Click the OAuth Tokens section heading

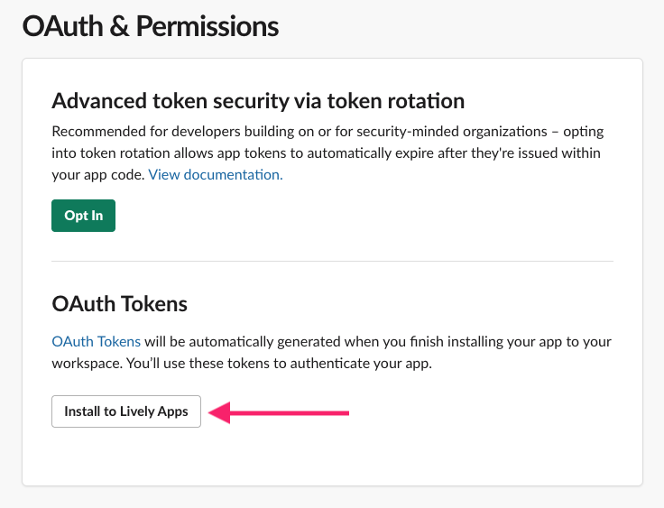pyautogui.click(x=119, y=304)
